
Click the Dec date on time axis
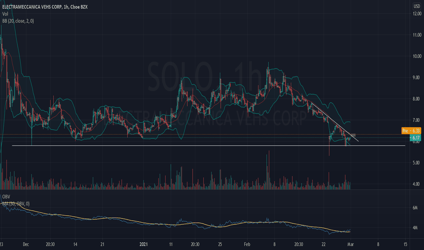point(25,245)
